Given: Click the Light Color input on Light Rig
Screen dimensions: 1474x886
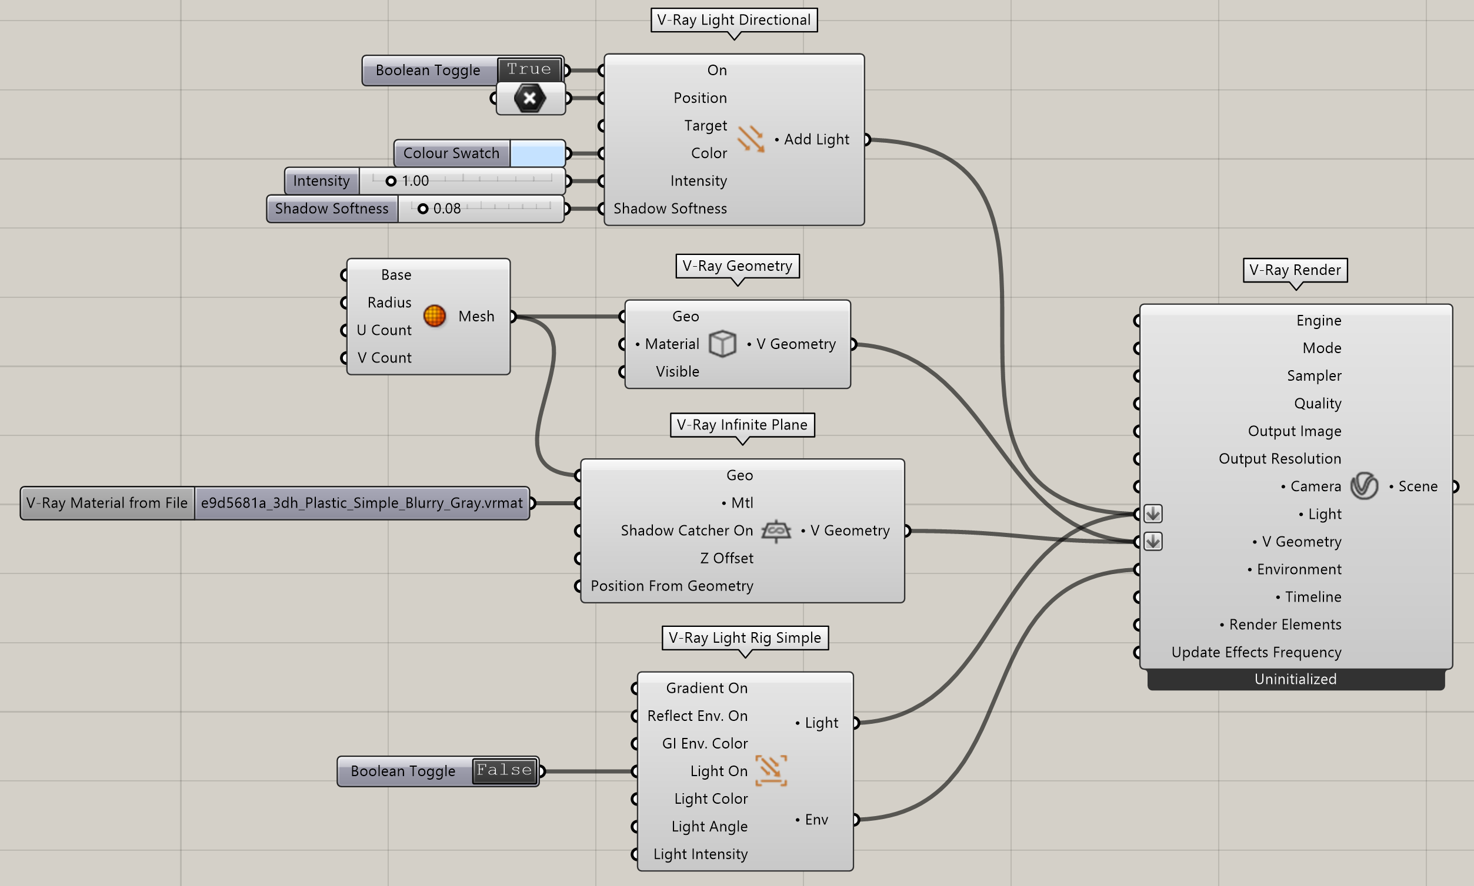Looking at the screenshot, I should [711, 799].
